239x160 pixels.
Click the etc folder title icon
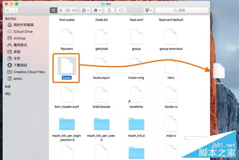[x=103, y=4]
